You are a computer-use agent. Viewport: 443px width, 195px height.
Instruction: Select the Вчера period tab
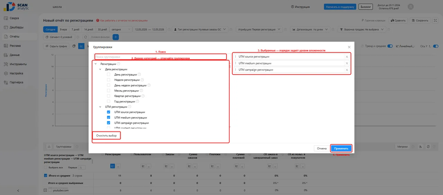[x=63, y=29]
